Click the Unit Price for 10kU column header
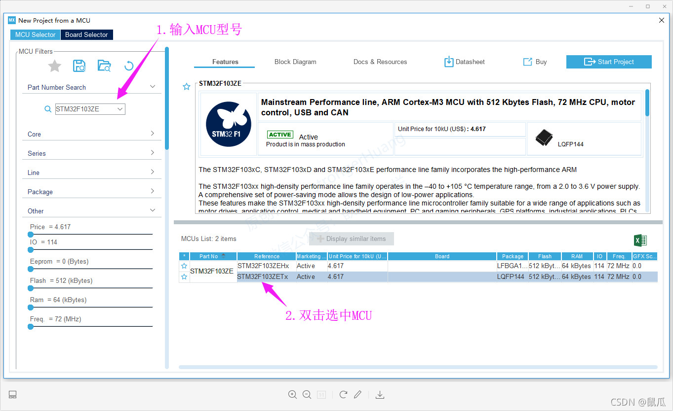Screen dimensions: 673x411 [x=357, y=256]
